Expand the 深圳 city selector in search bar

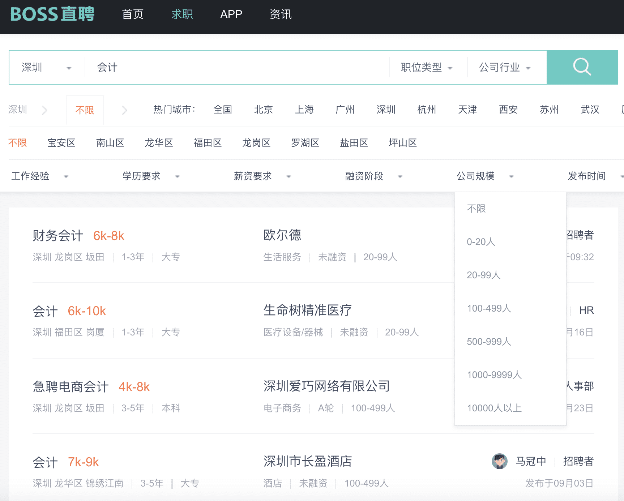coord(47,68)
